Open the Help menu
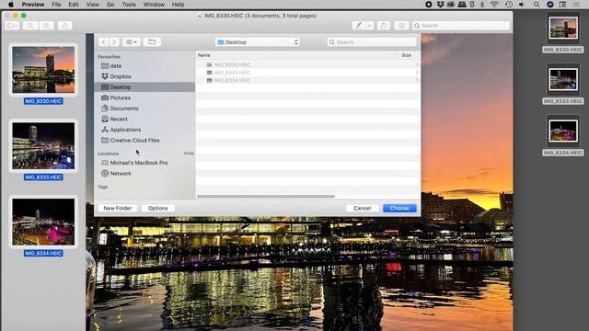Screen dimensions: 589x331 pos(178,5)
